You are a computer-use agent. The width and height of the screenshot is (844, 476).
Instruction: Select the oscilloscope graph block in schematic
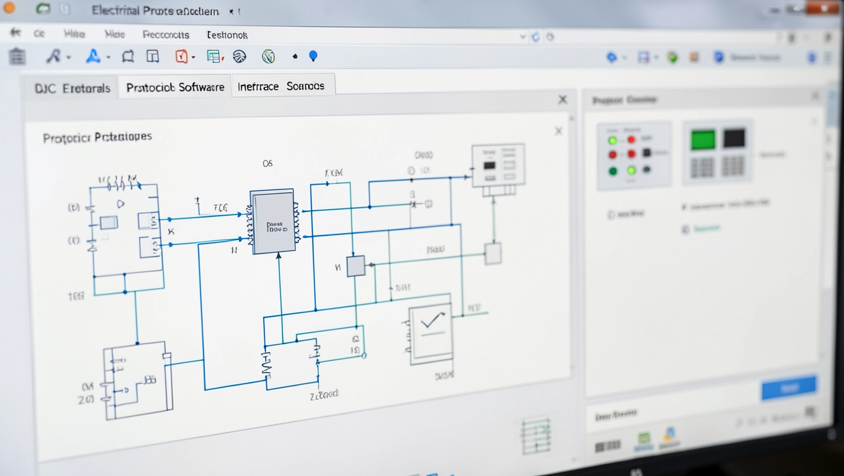click(x=431, y=333)
